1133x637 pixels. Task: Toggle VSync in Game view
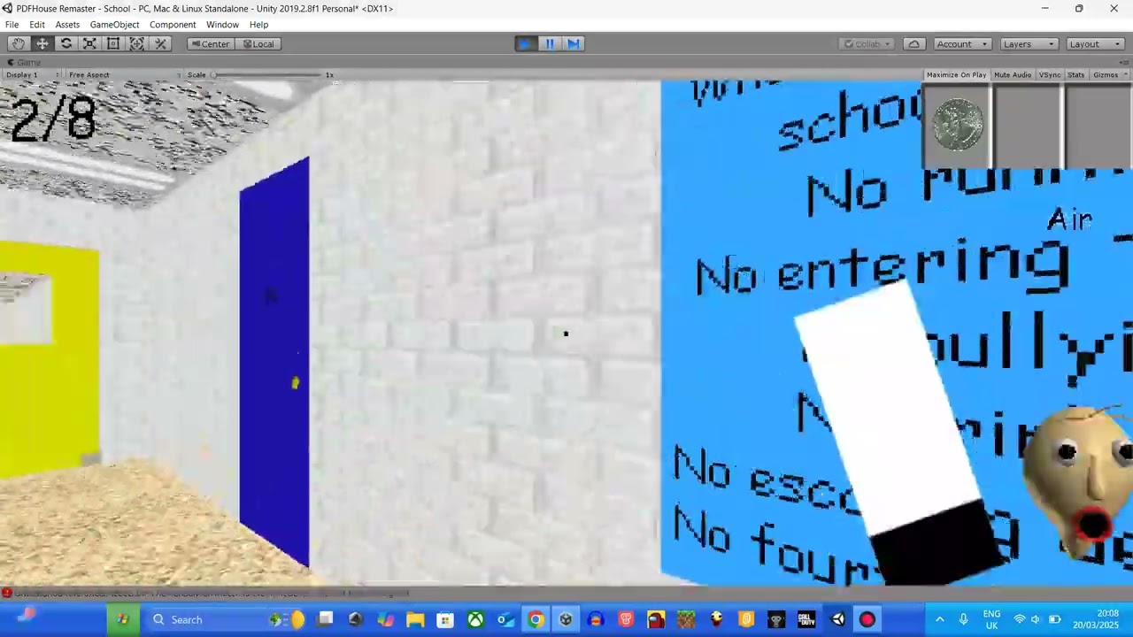point(1050,74)
